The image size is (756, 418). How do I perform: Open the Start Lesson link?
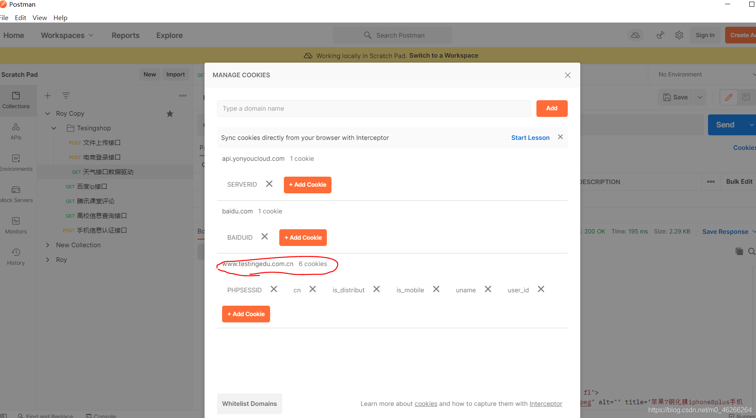coord(530,138)
